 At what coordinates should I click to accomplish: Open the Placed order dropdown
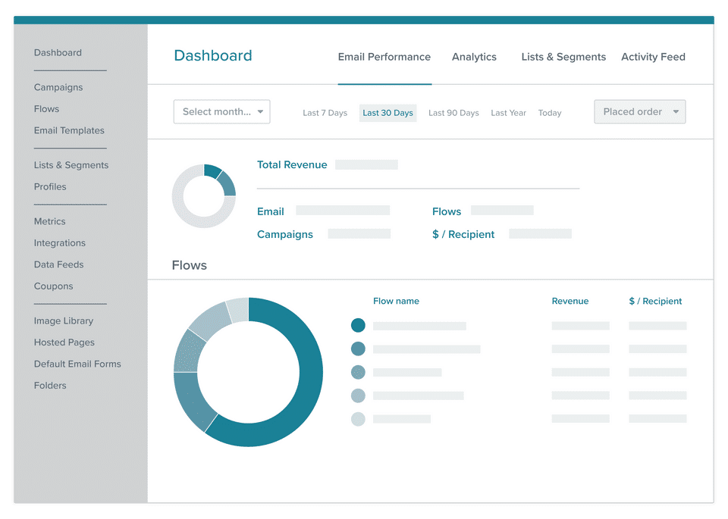(640, 112)
